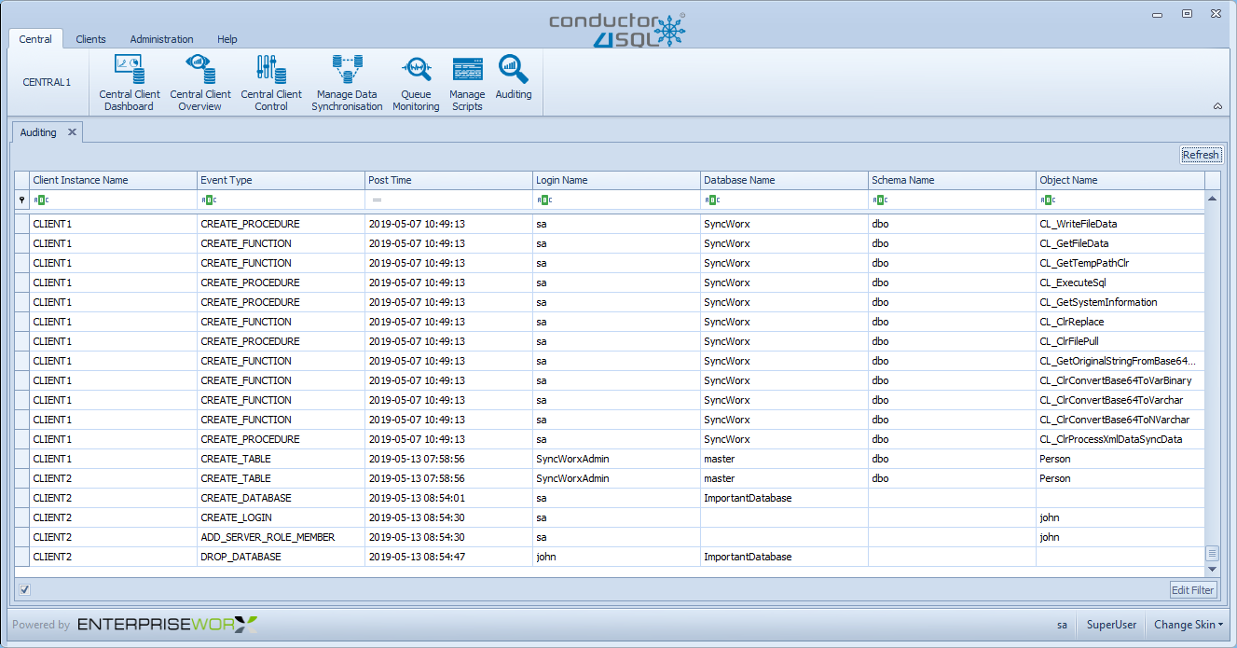Click the pin icon in the filter row

[22, 200]
